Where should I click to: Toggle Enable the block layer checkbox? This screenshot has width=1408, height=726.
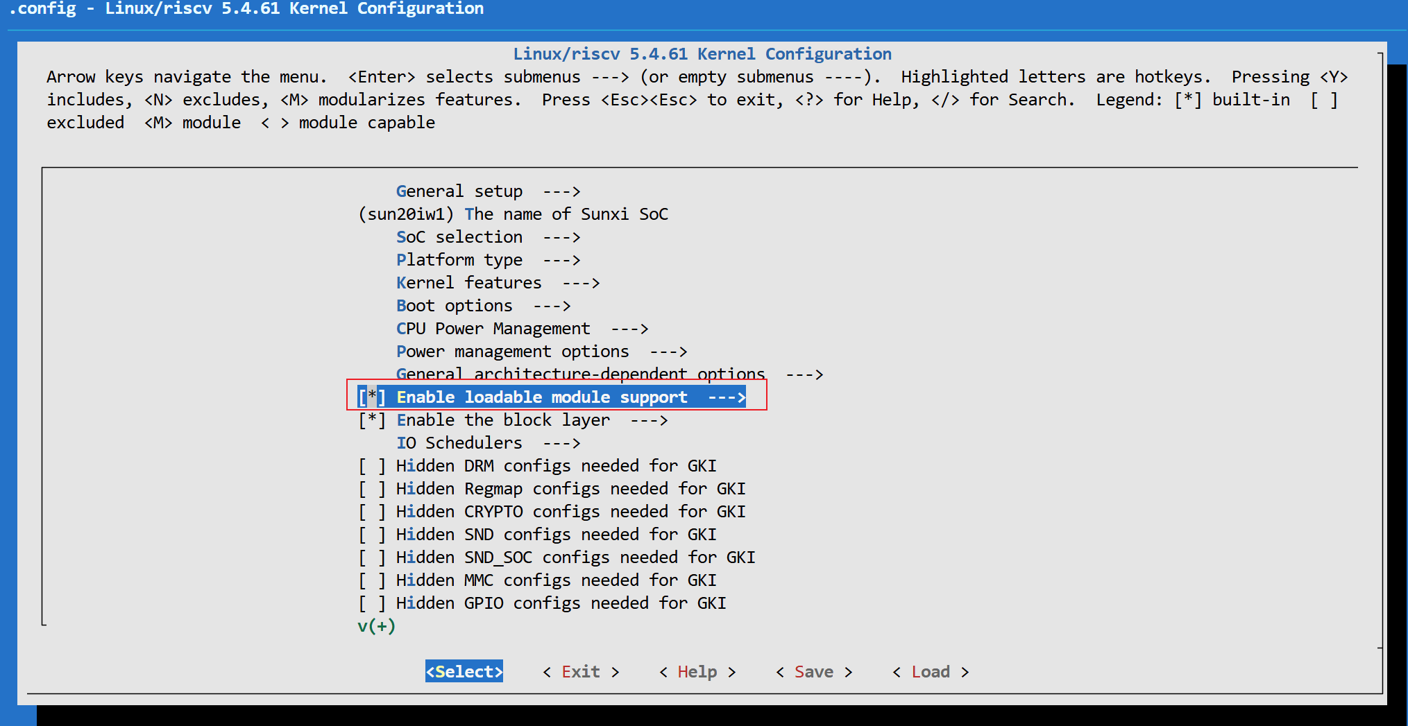tap(372, 420)
